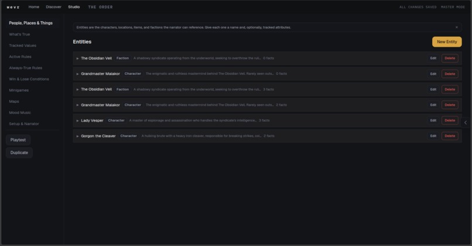Screen dimensions: 472x246
Task: Click the Entities heading
Action: pos(82,41)
